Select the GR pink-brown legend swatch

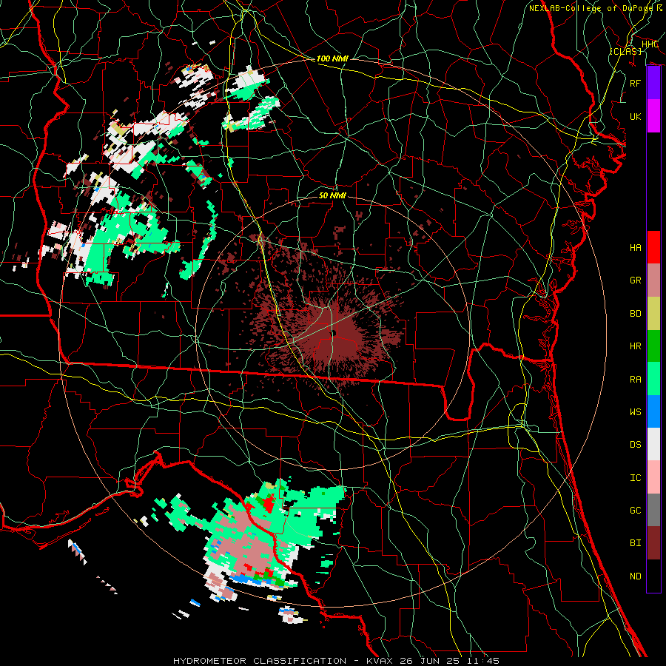(x=653, y=280)
